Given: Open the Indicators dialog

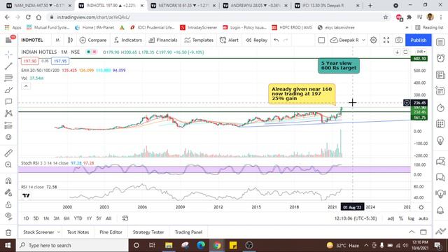Looking at the screenshot, I should tap(127, 41).
